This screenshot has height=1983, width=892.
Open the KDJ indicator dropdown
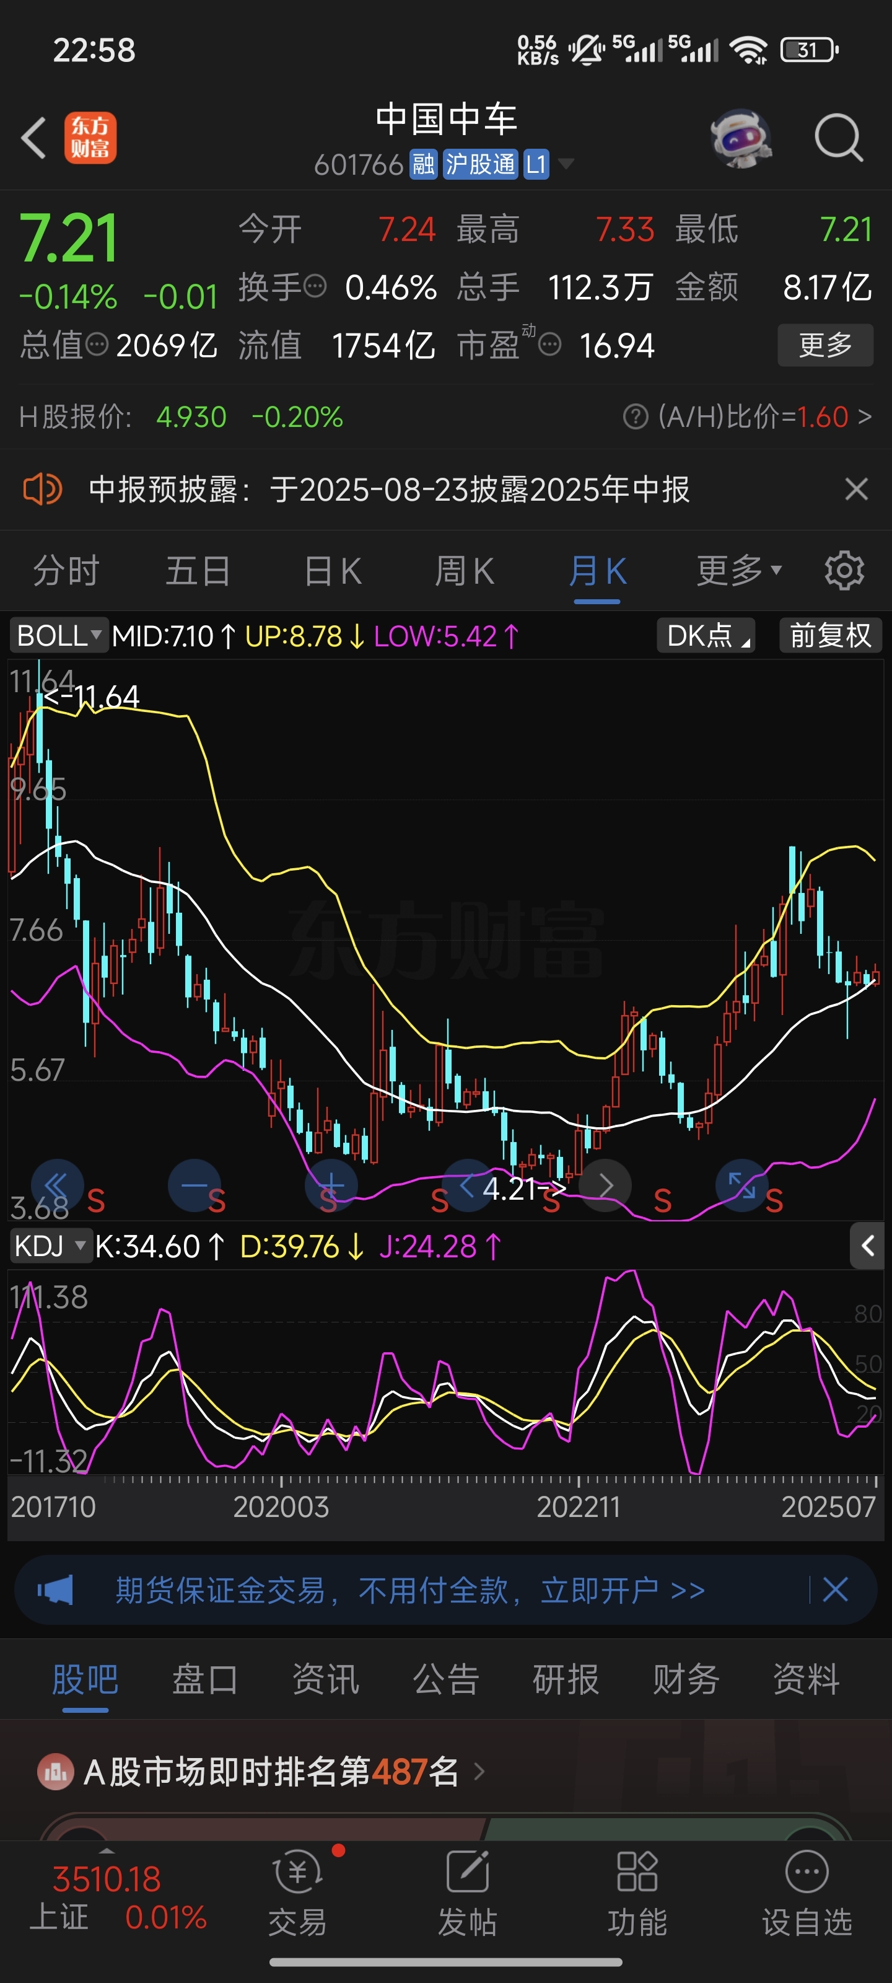[x=51, y=1246]
